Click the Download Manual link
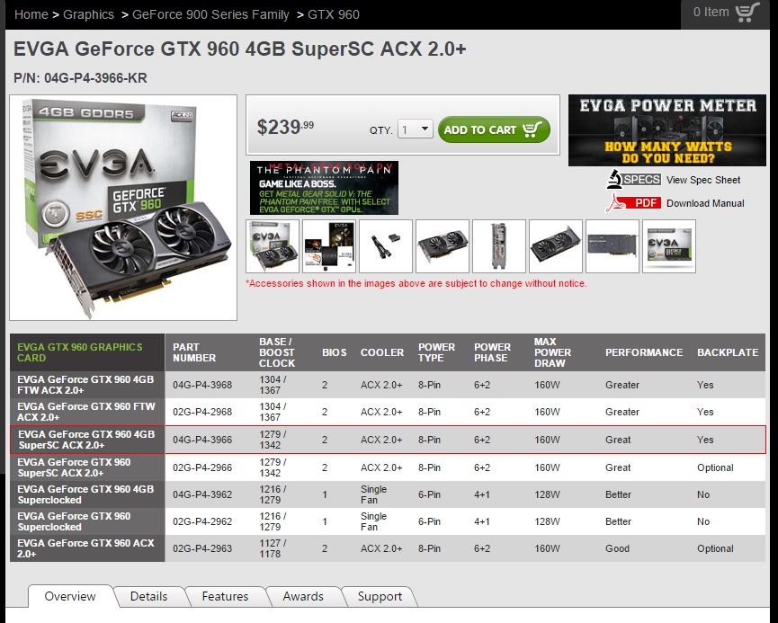778x623 pixels. click(705, 203)
